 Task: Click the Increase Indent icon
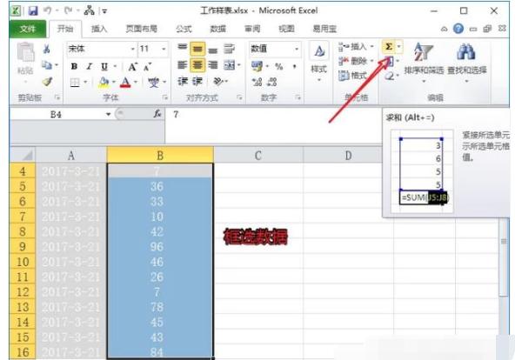pos(197,81)
